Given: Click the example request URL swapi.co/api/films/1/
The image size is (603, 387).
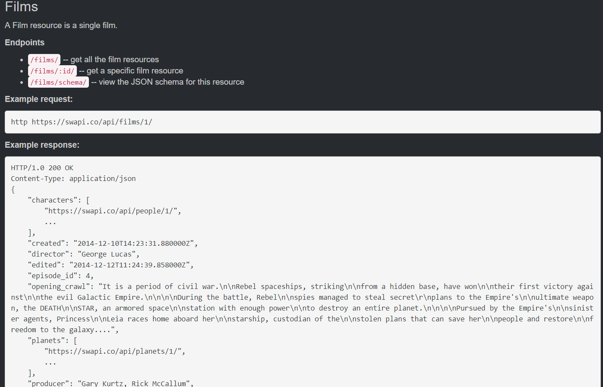Looking at the screenshot, I should pyautogui.click(x=92, y=122).
